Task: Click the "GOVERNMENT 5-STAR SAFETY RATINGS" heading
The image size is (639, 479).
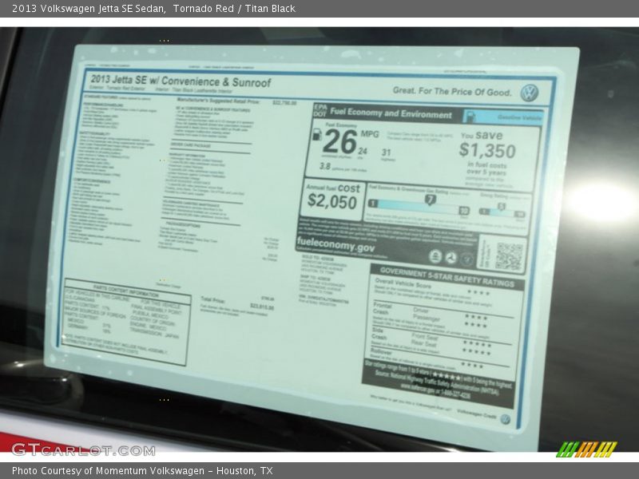Action: tap(447, 277)
